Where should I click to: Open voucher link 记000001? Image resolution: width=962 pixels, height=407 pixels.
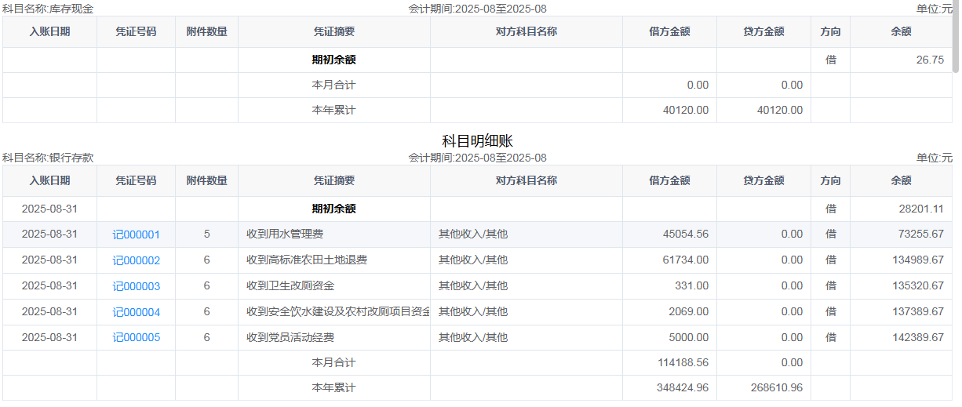click(x=136, y=234)
